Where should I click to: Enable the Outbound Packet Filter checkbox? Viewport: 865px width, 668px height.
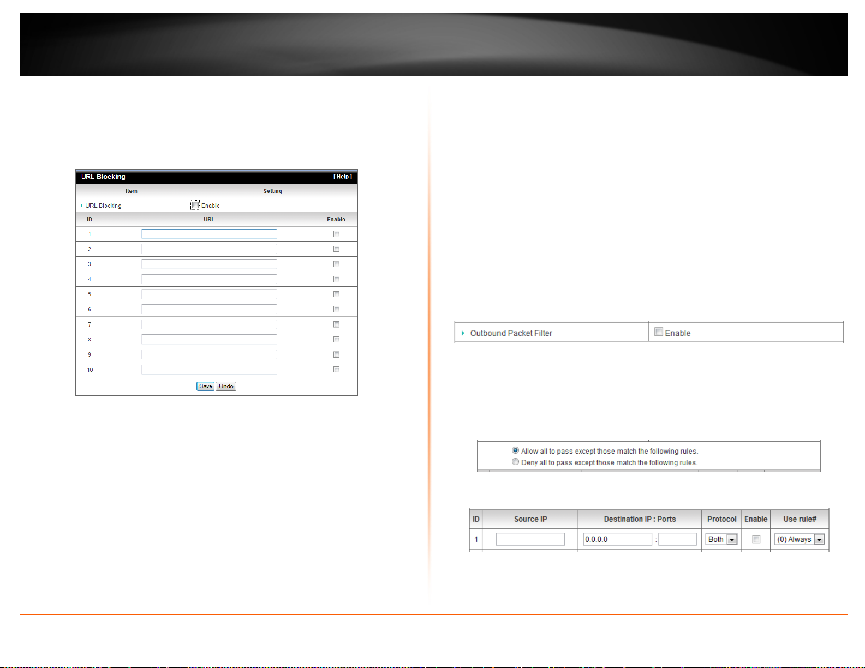[659, 332]
